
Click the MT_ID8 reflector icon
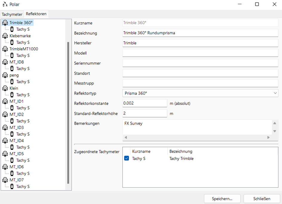click(5, 62)
